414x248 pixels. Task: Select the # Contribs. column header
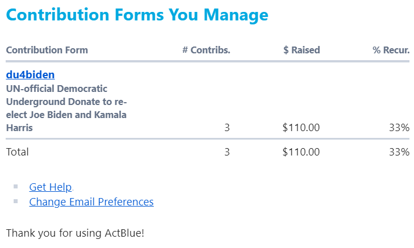point(206,50)
